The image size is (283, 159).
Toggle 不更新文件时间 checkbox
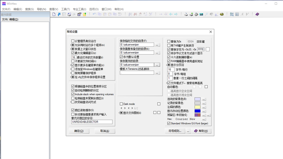[73, 61]
